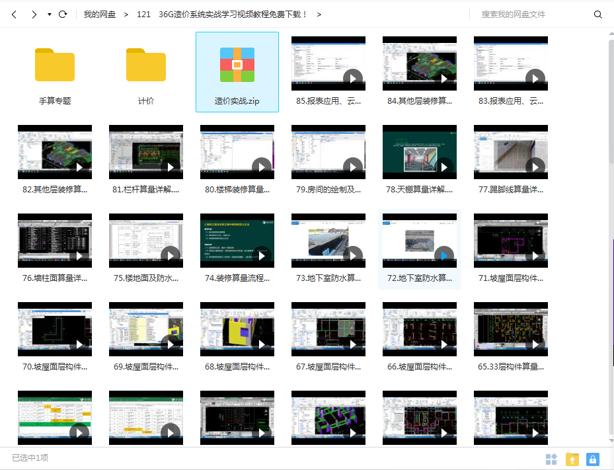Play video 83.报表应用、云...
The height and width of the screenshot is (470, 614).
pos(535,78)
